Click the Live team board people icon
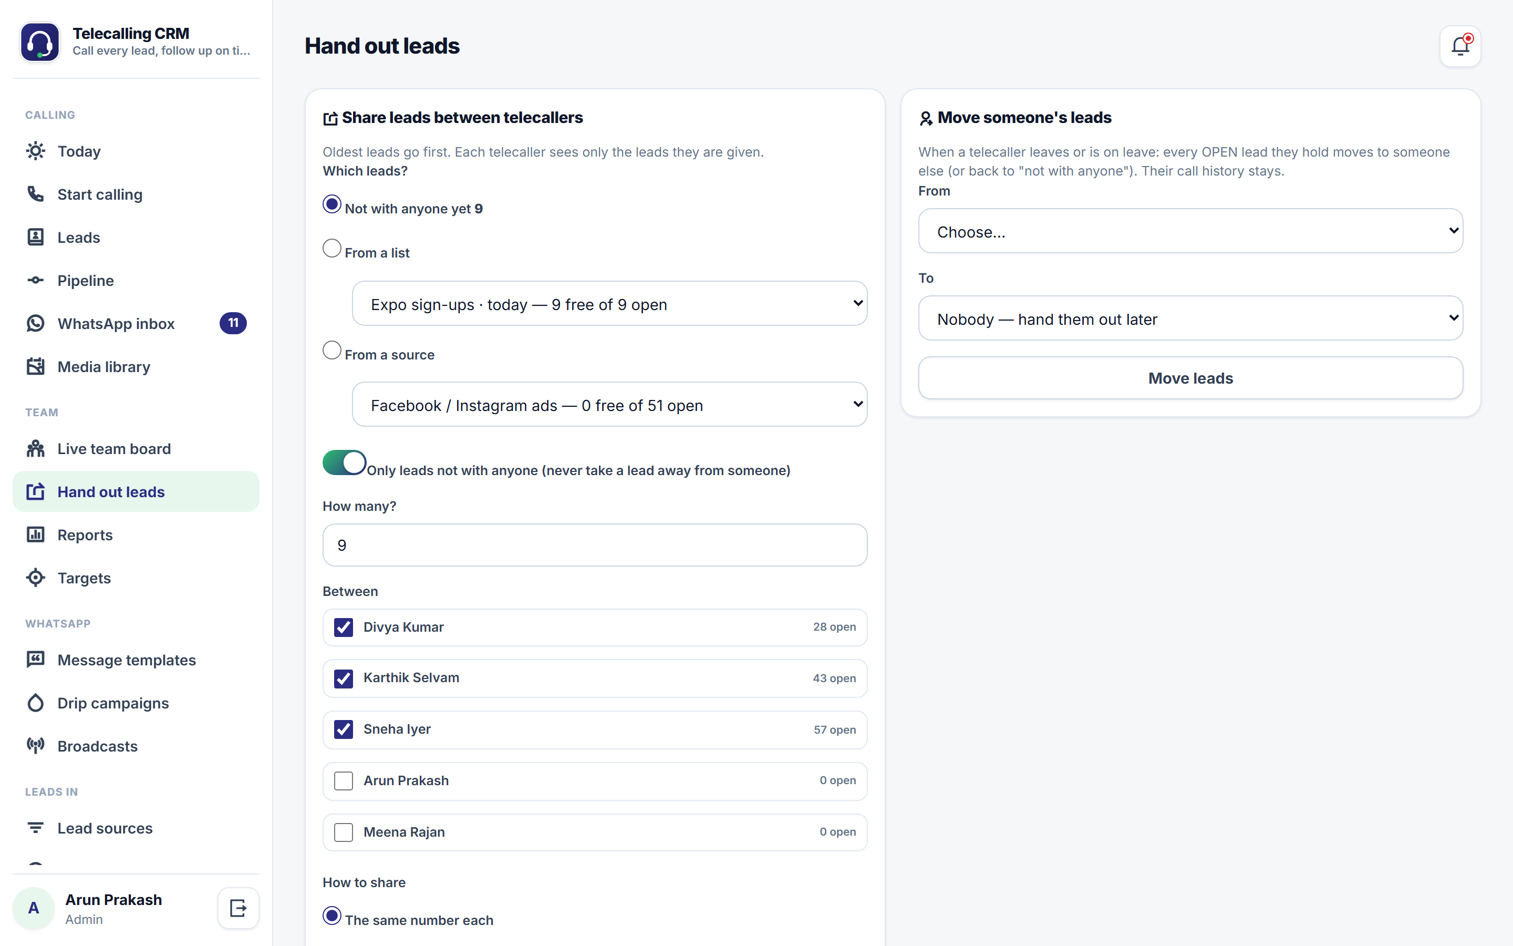The image size is (1513, 946). (36, 449)
